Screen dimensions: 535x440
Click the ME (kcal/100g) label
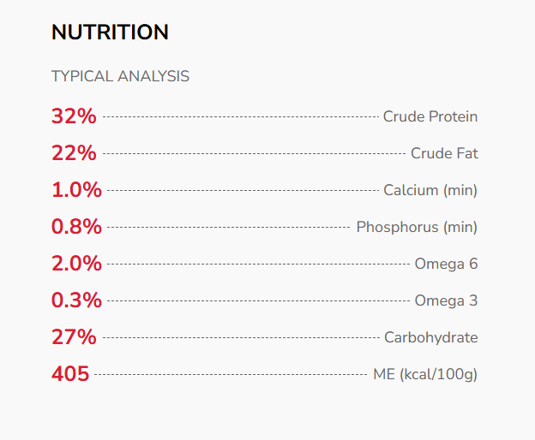coord(425,374)
